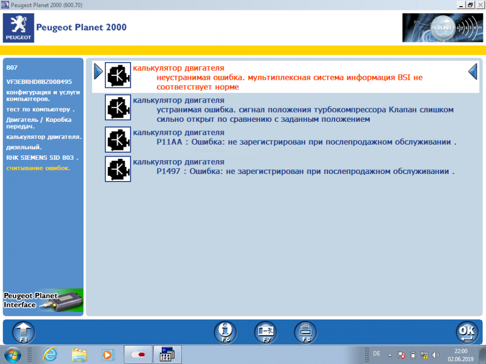Click engine ECU icon beside BSI fault
The image size is (486, 364).
pyautogui.click(x=117, y=75)
